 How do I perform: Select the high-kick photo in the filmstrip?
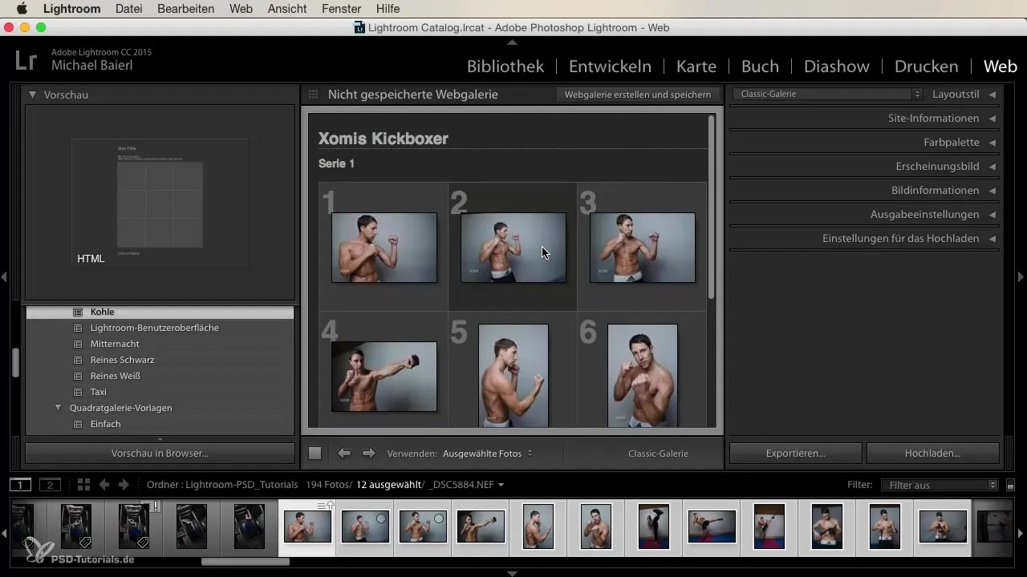[x=654, y=527]
